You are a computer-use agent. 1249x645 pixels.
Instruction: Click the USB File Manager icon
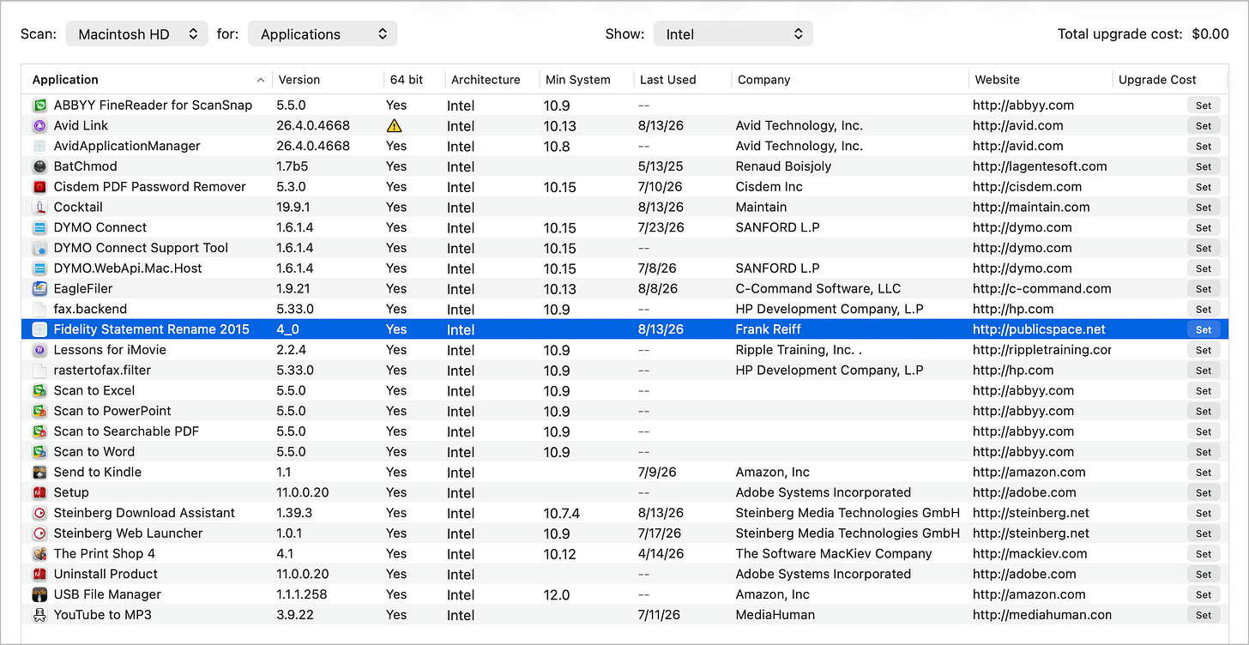(x=39, y=594)
